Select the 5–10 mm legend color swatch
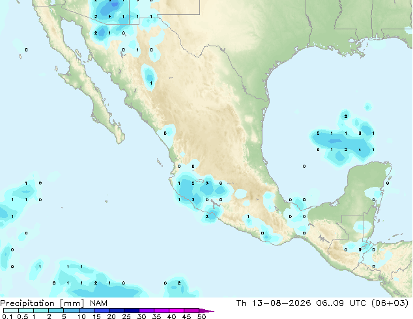Viewport: 413px width, 319px height. tap(71, 311)
